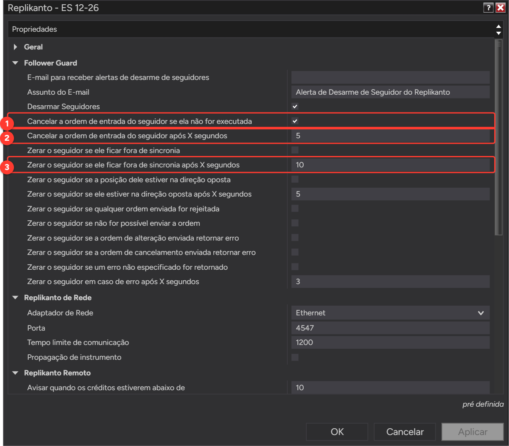Viewport: 509px width, 446px height.
Task: Uncheck cancelar ordem de entrada se não executada
Action: click(x=295, y=121)
